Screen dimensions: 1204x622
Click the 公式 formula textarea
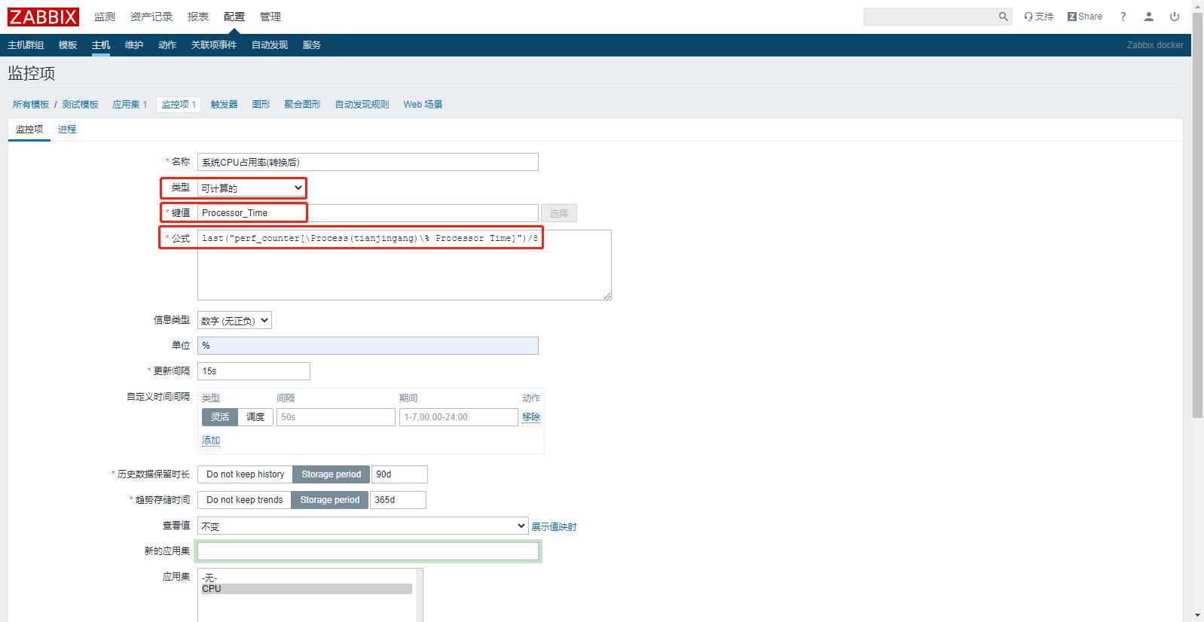pos(404,265)
